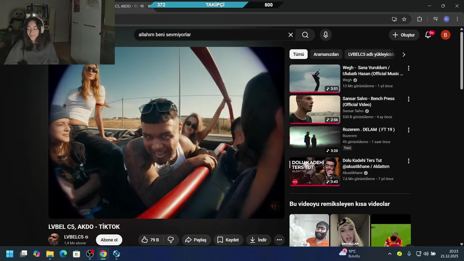
Task: Click the search magnifier button
Action: pos(305,35)
